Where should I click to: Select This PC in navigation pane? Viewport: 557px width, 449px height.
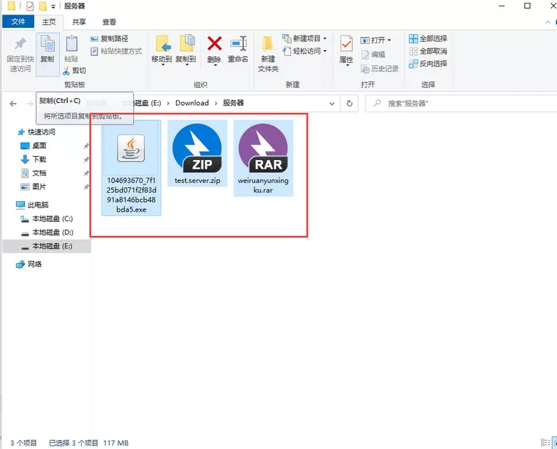pos(32,205)
